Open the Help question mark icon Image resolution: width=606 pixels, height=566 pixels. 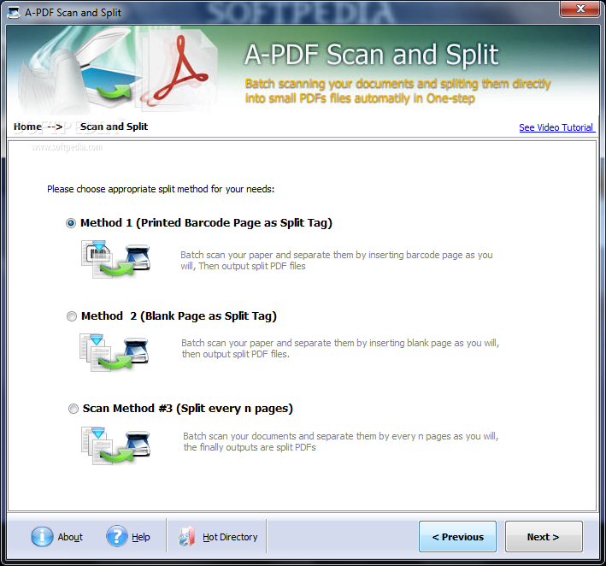[x=117, y=536]
